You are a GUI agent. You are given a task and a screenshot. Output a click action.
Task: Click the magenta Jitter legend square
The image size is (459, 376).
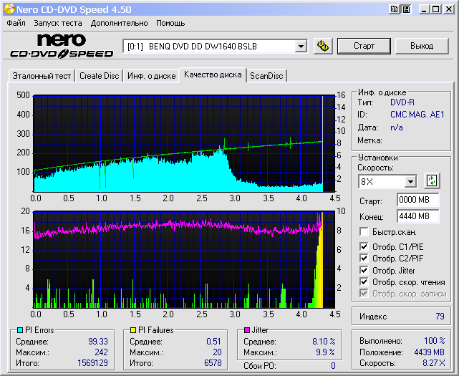(x=246, y=330)
